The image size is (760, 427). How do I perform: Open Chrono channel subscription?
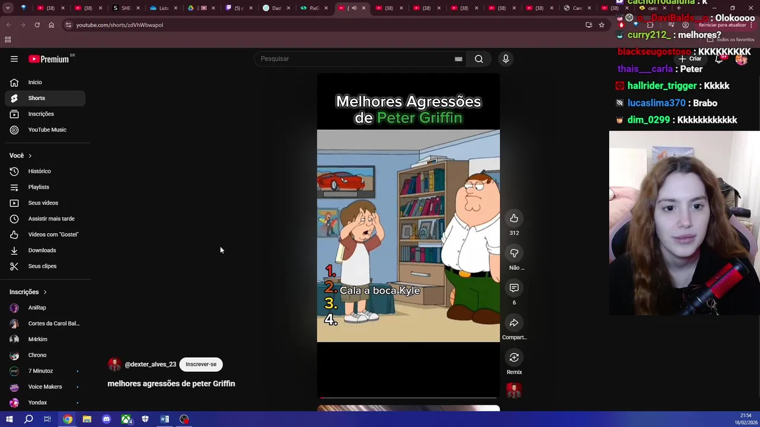45,355
